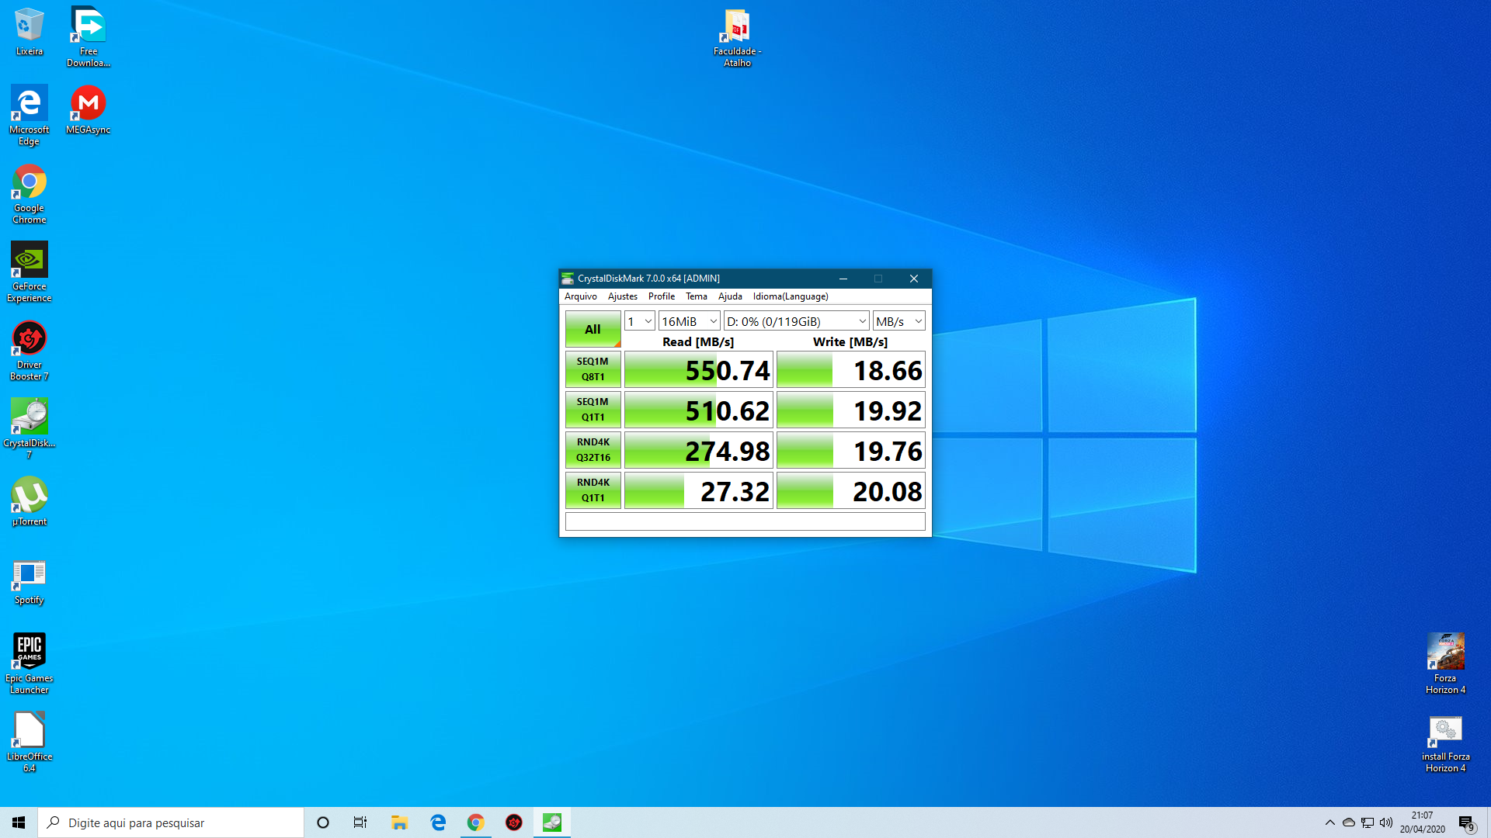Launch MEGAsync desktop shortcut
This screenshot has height=838, width=1491.
88,109
